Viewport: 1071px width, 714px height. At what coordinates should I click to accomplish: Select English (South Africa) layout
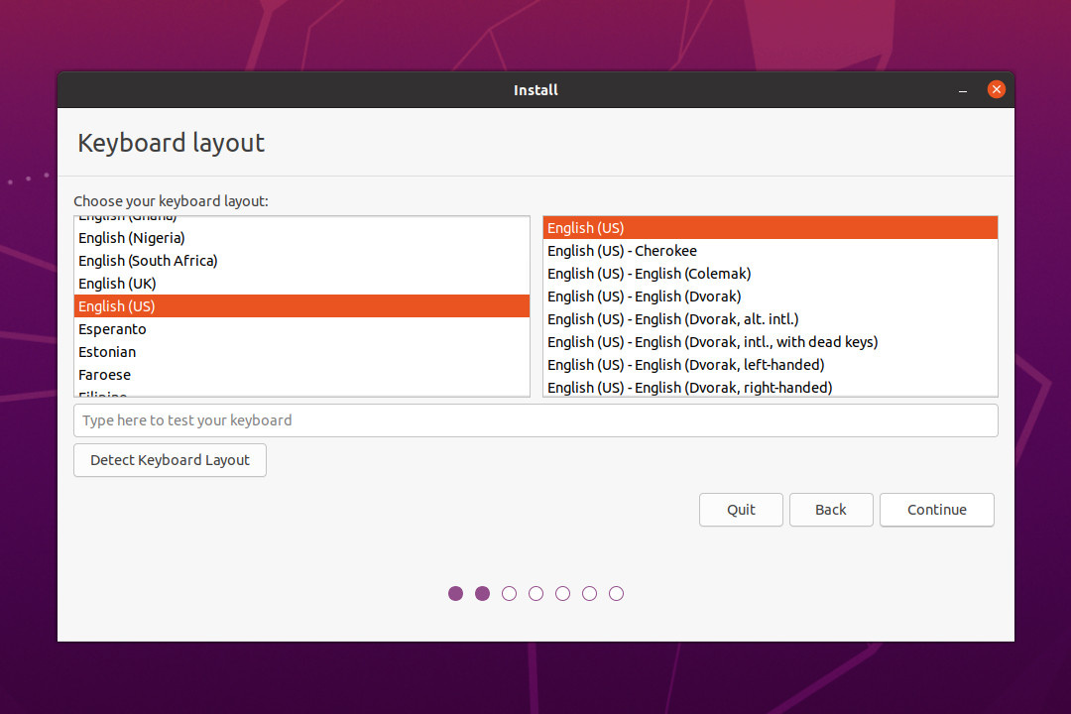point(301,261)
